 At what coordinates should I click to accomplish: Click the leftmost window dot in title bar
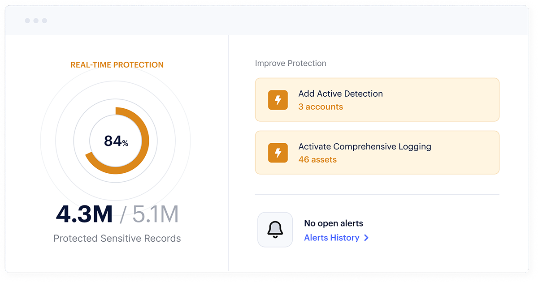pos(27,21)
